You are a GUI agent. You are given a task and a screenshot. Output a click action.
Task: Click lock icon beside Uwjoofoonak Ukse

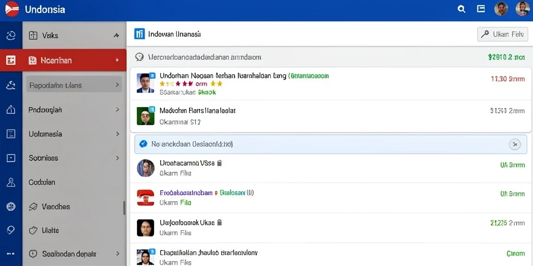219,222
